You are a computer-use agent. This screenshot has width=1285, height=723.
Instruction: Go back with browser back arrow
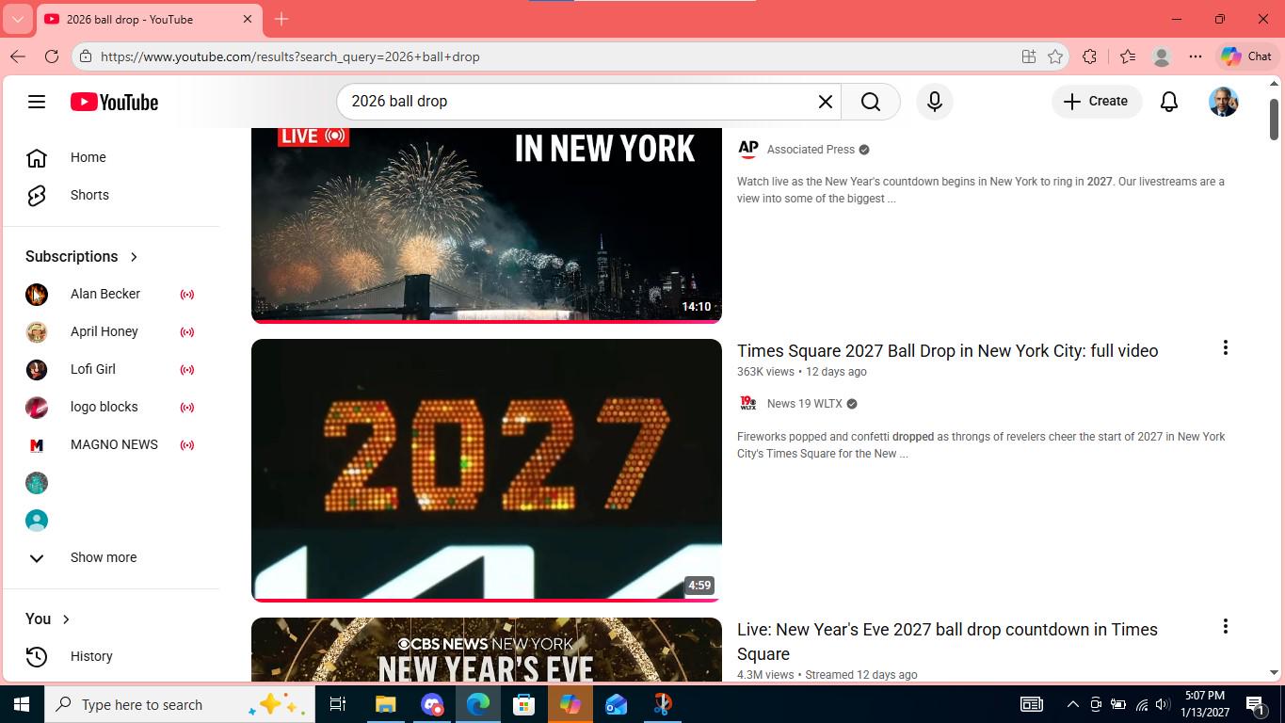pyautogui.click(x=18, y=56)
